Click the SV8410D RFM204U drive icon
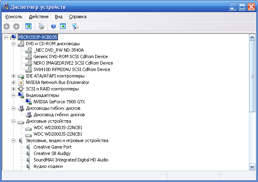 pos(29,69)
